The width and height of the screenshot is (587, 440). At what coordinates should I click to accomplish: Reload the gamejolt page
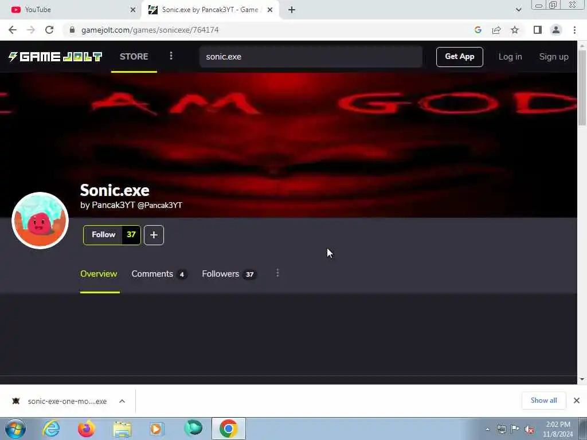[x=49, y=30]
